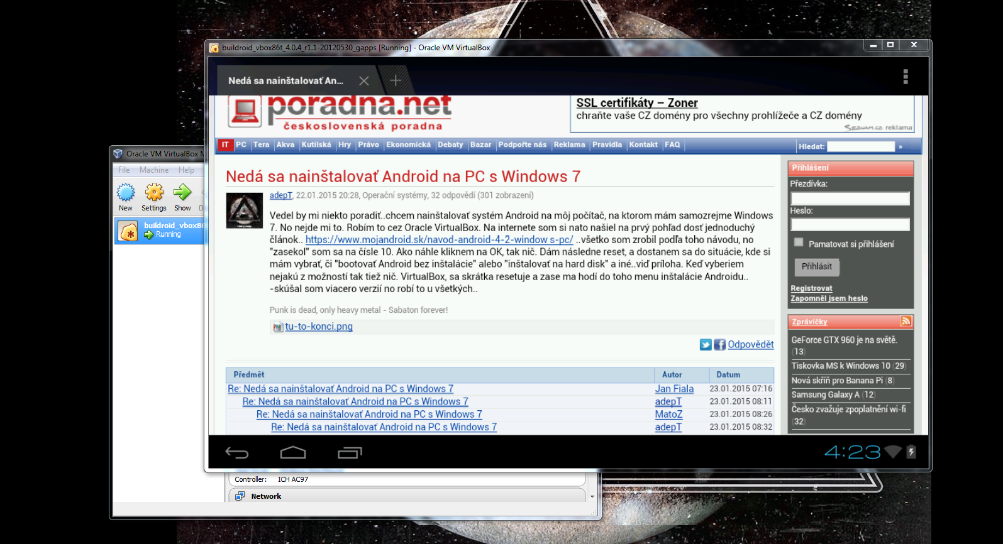Click the Hledat search input field
This screenshot has height=544, width=1003.
pos(861,146)
